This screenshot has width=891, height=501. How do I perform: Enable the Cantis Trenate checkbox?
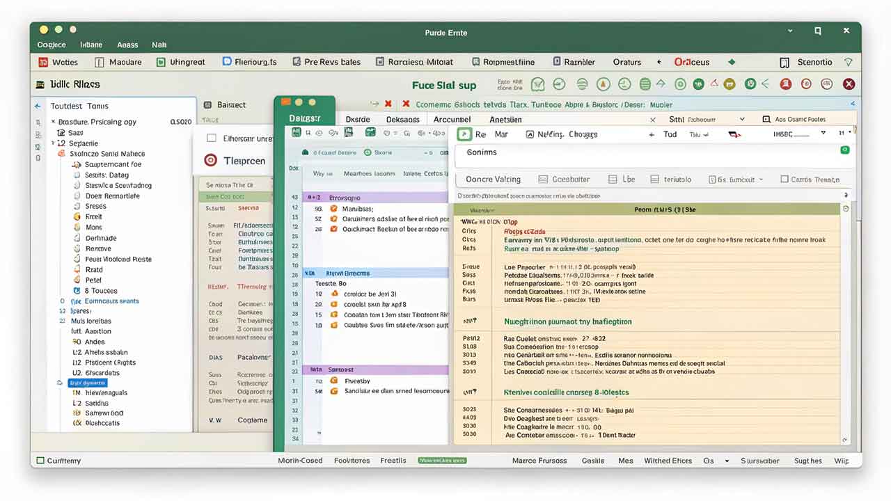point(784,179)
